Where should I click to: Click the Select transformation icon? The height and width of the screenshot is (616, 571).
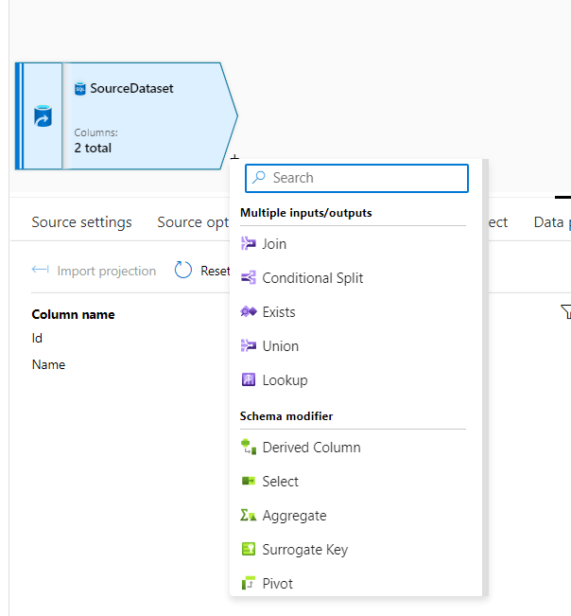[249, 482]
